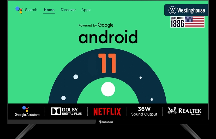
Task: Click the orange 11 numeral
Action: [x=107, y=63]
